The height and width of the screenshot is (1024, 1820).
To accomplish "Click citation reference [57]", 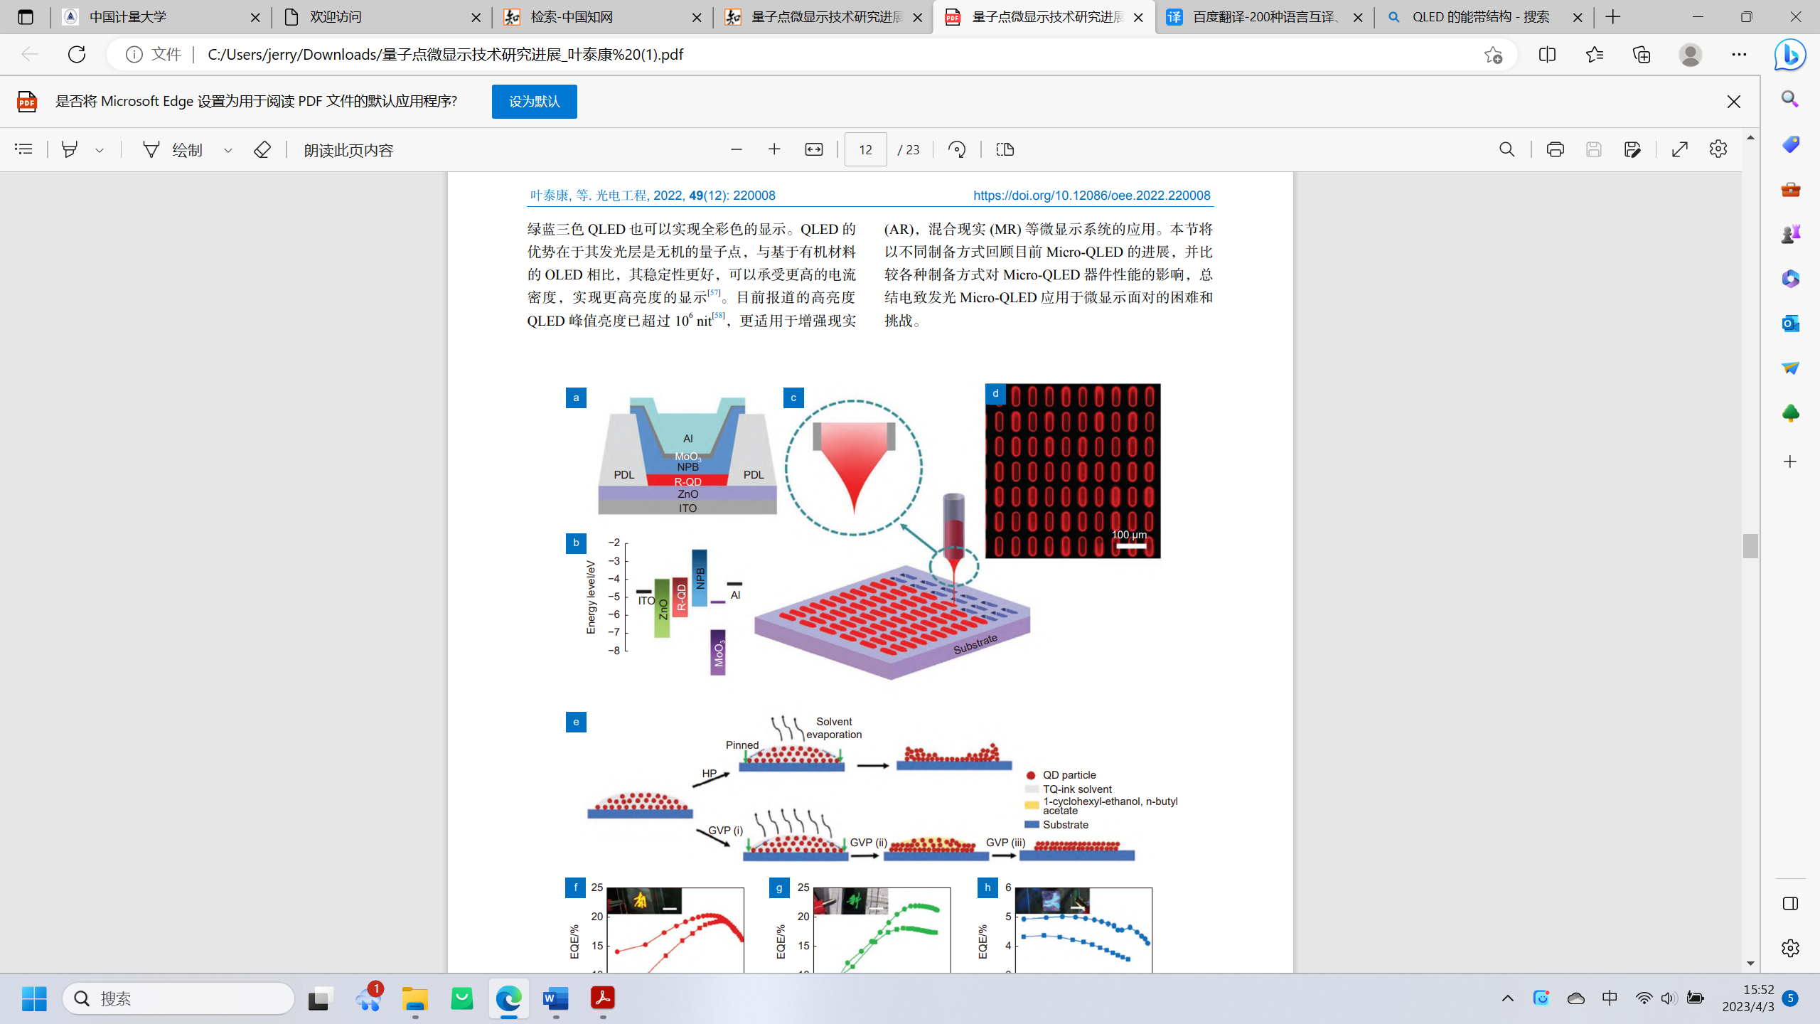I will [714, 293].
